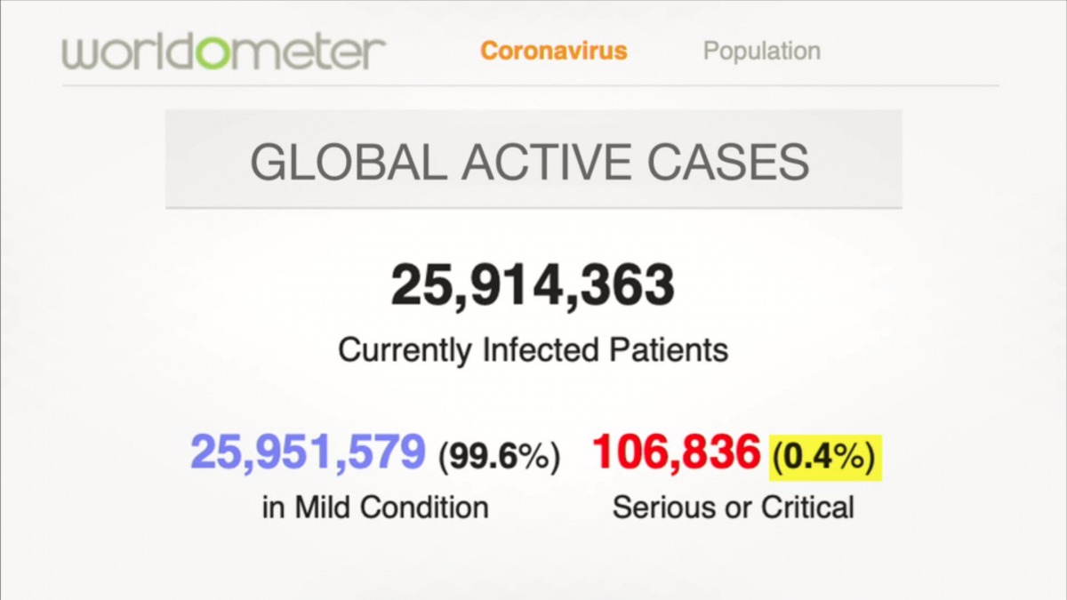This screenshot has height=600, width=1067.
Task: Click the divider line under the header
Action: (530, 86)
